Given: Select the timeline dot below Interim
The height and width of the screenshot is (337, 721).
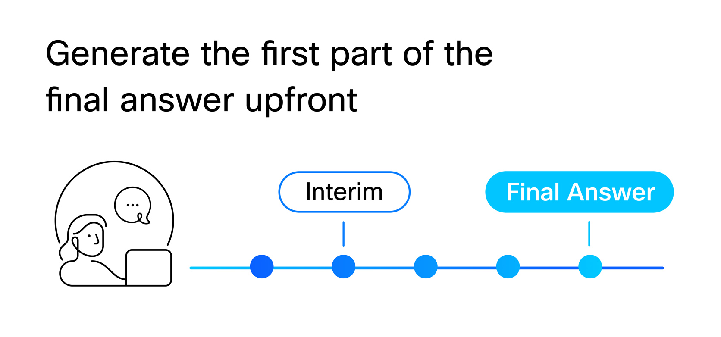Looking at the screenshot, I should tap(344, 267).
